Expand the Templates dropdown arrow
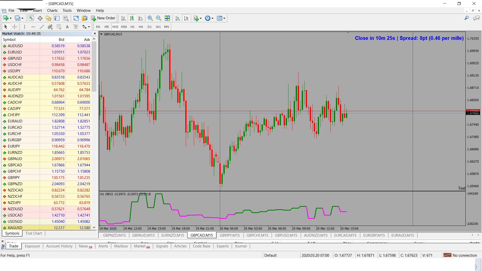Image resolution: width=482 pixels, height=271 pixels. pyautogui.click(x=224, y=18)
